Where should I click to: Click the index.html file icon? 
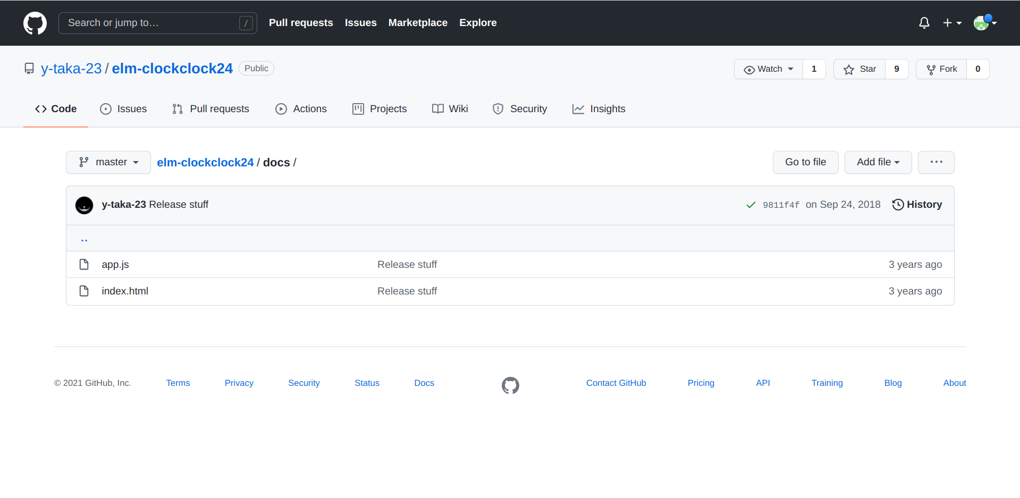84,291
